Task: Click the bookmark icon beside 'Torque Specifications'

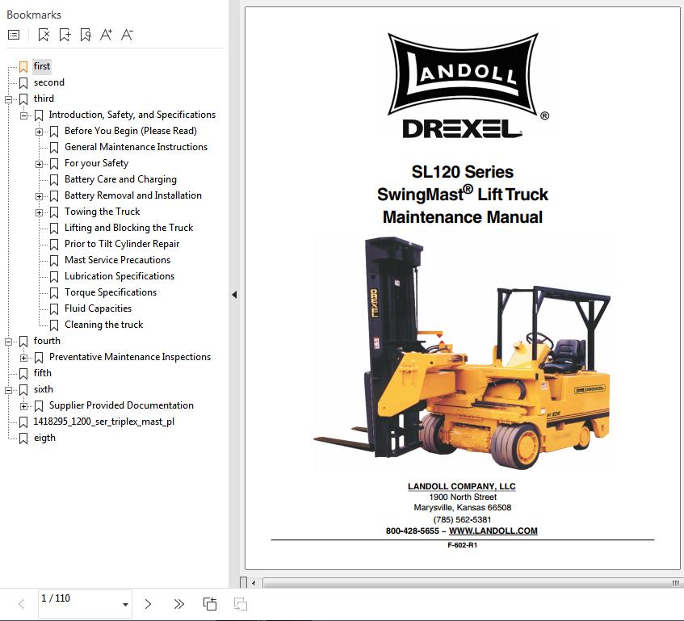Action: click(54, 292)
